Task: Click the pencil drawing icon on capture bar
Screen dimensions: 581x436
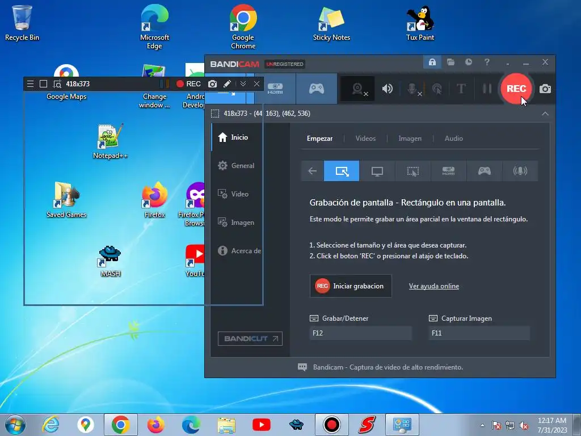Action: (227, 84)
